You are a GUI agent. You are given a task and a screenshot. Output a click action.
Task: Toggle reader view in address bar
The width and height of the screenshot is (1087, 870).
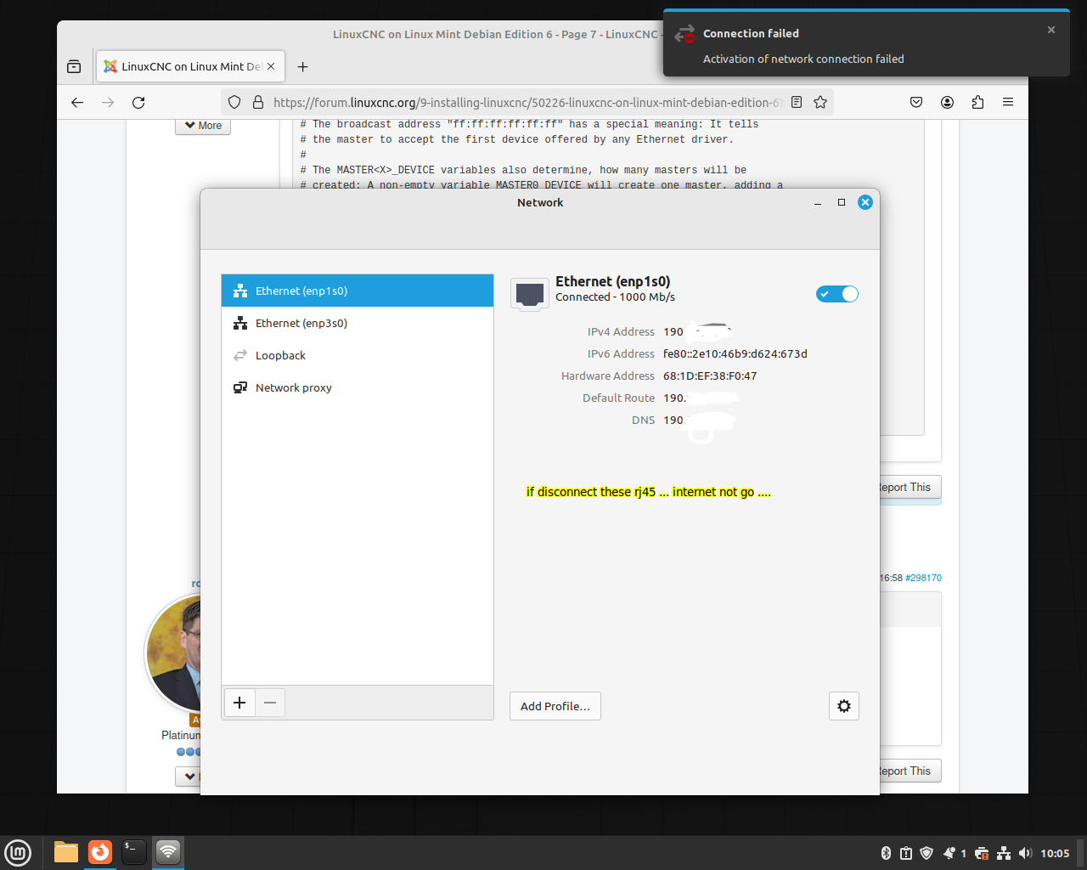click(x=797, y=102)
